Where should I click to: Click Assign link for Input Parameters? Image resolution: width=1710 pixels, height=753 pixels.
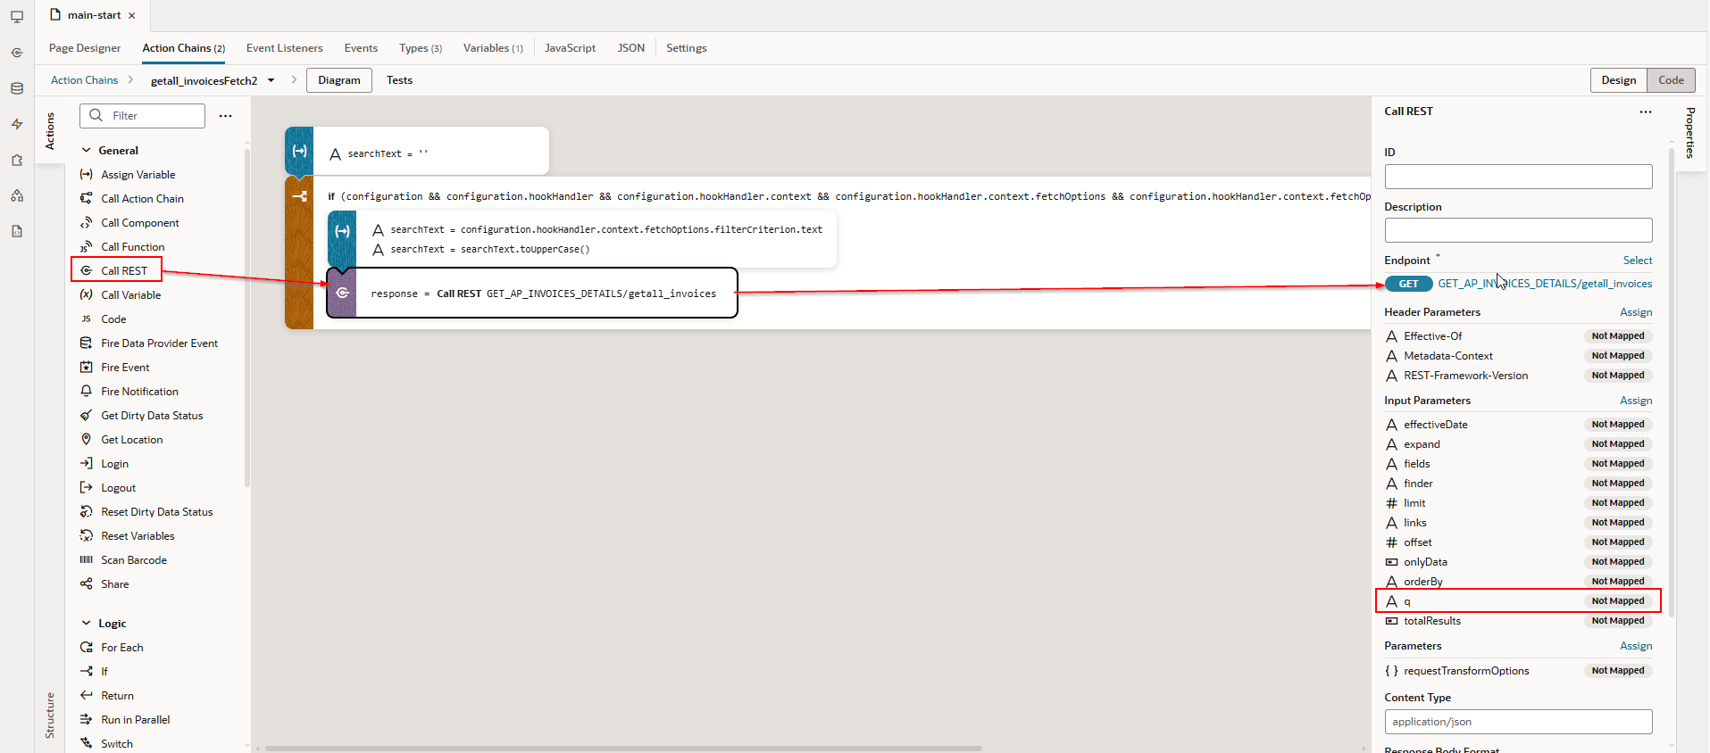click(x=1636, y=401)
